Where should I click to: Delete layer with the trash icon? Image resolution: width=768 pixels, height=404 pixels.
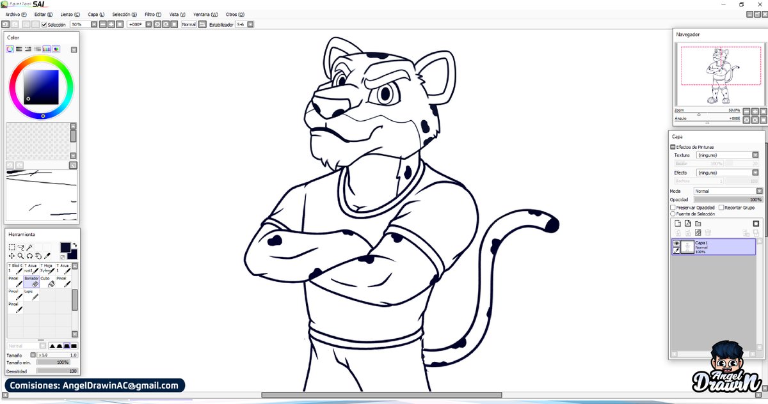click(x=708, y=233)
